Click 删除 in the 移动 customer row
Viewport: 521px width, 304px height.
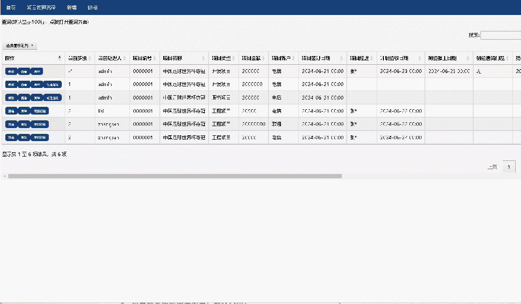24,124
